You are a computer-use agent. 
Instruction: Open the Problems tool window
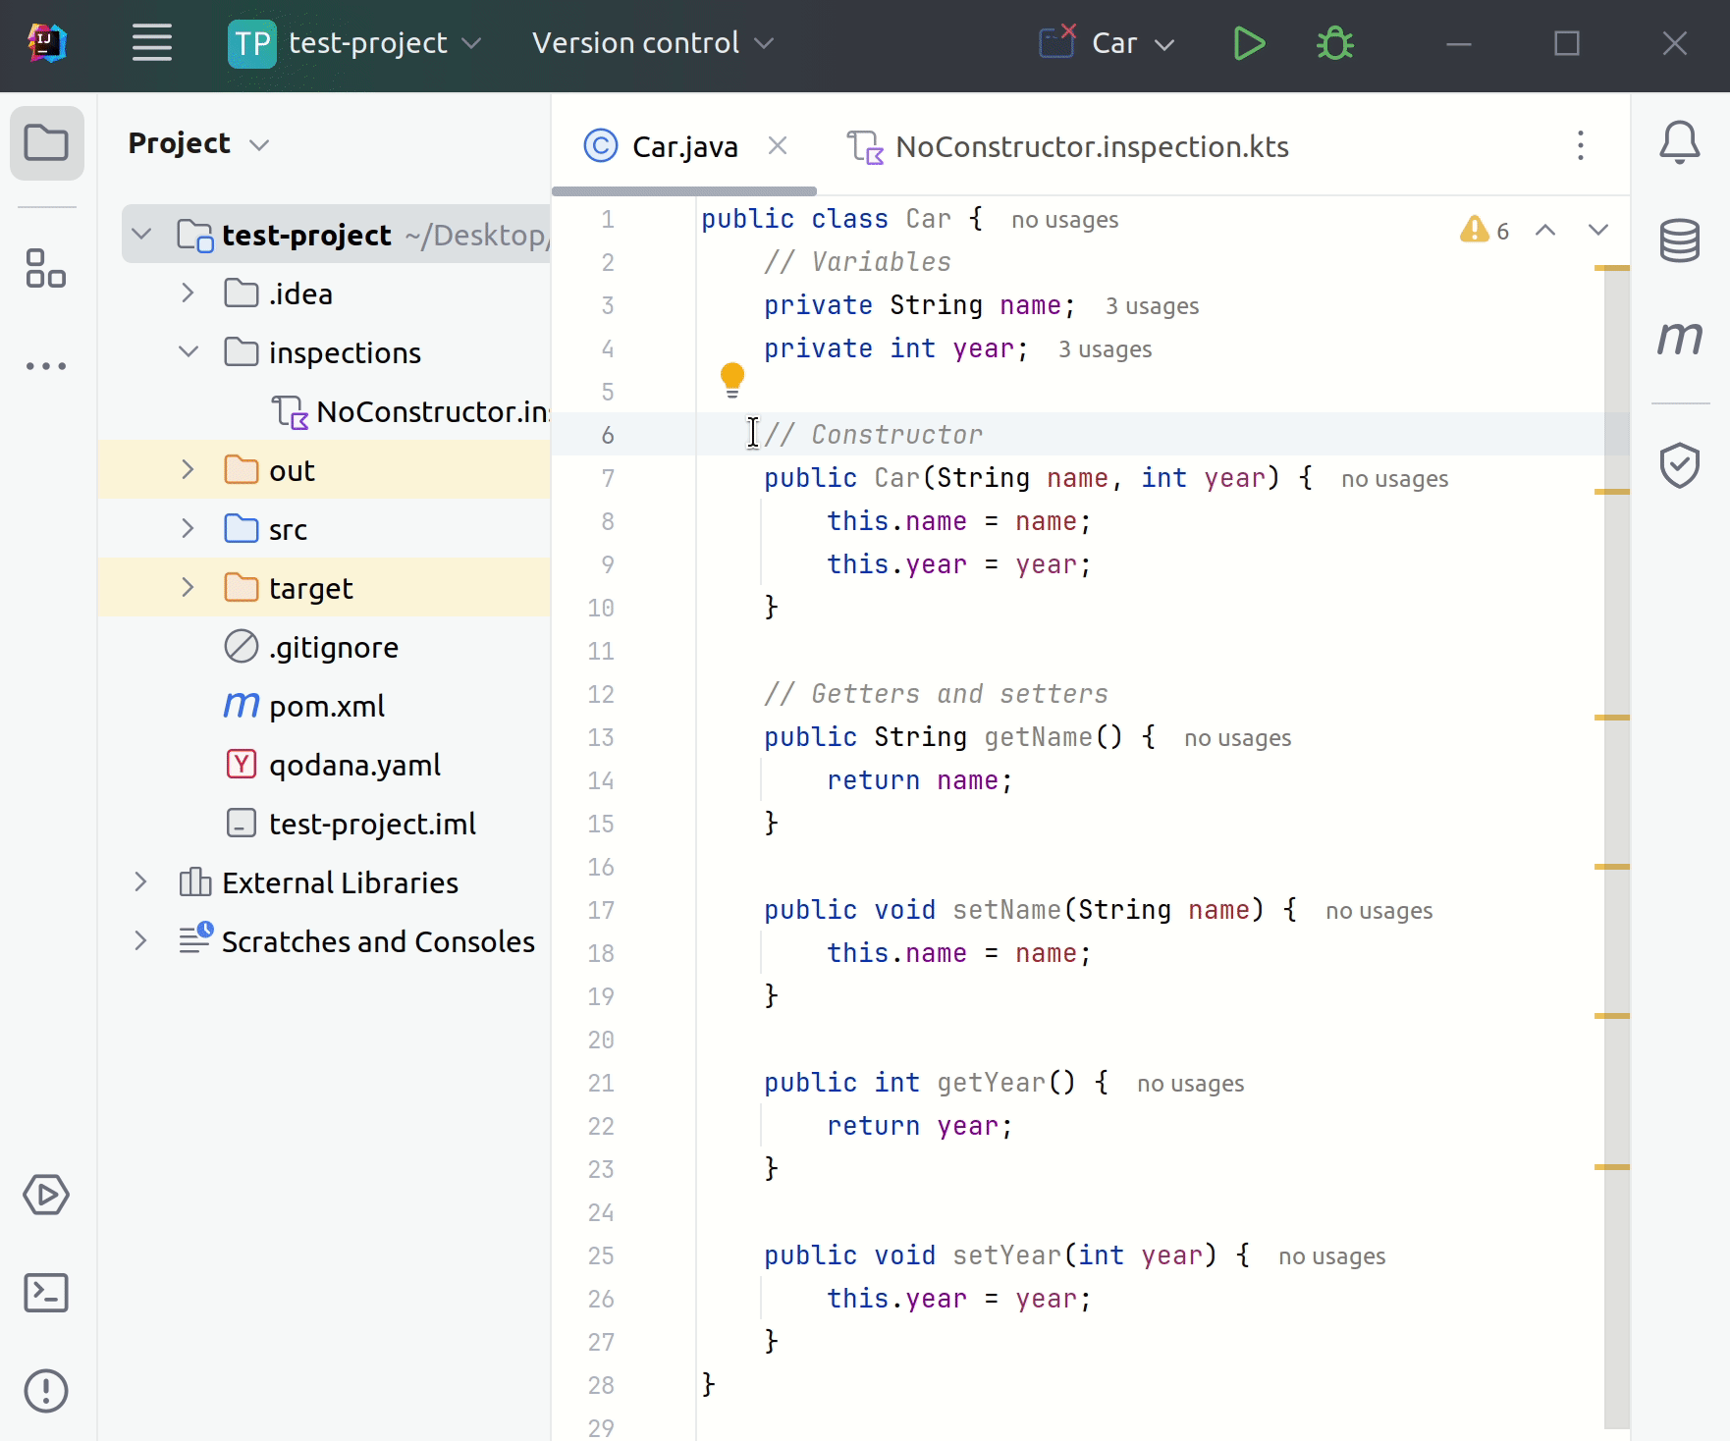pos(45,1391)
